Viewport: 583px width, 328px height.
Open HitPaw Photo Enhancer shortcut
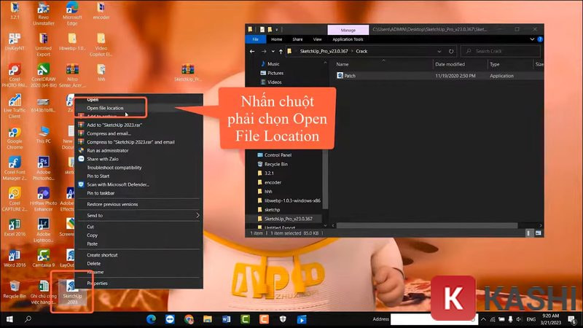(44, 199)
